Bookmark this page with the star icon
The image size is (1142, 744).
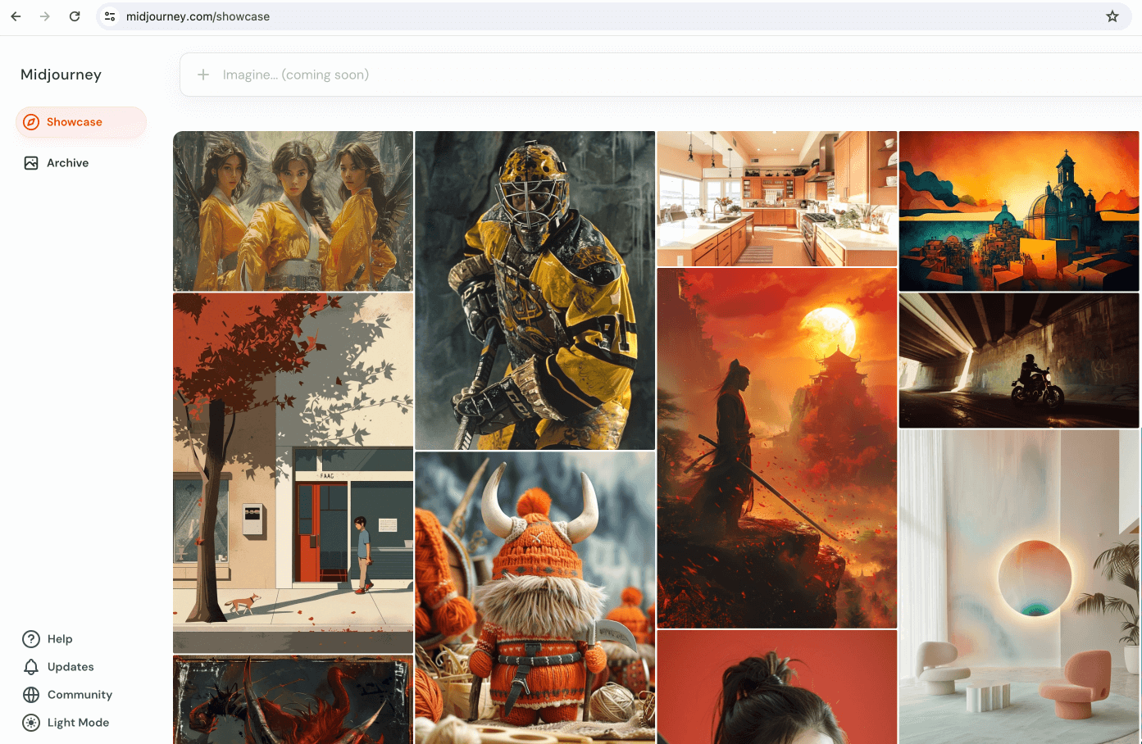coord(1112,16)
